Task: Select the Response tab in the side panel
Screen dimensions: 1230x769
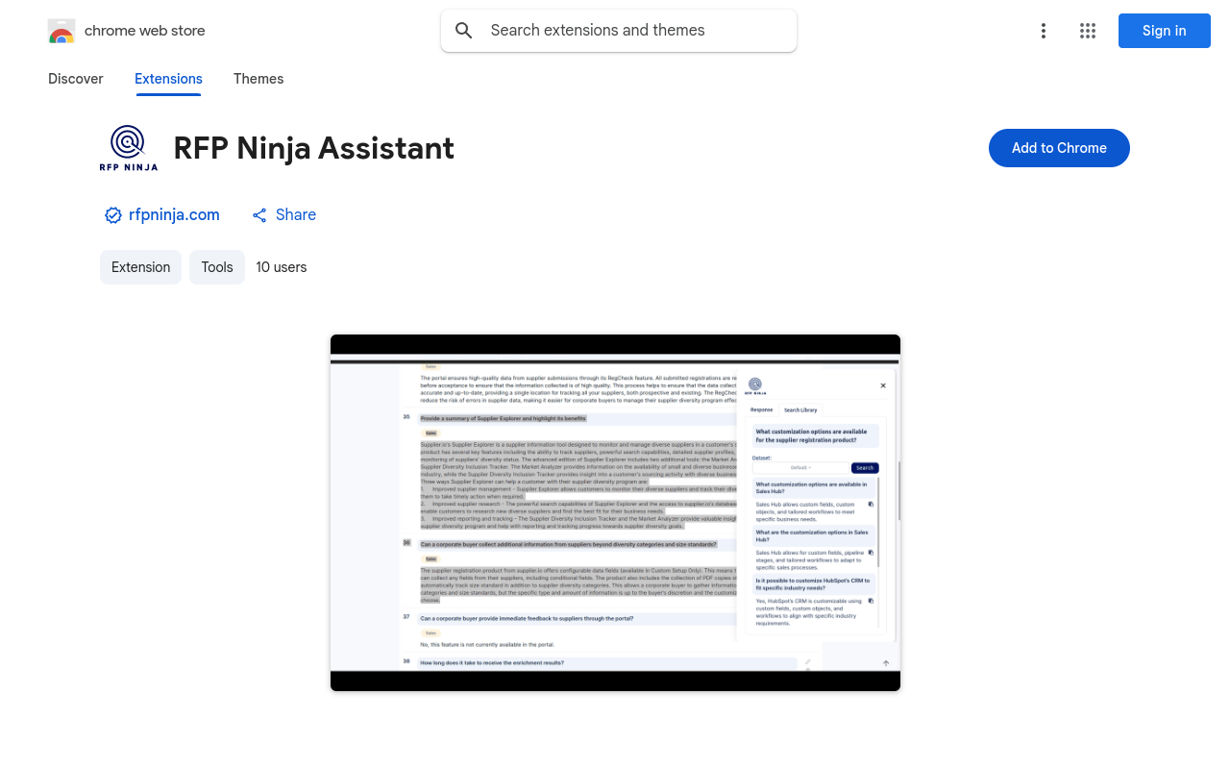Action: [761, 409]
